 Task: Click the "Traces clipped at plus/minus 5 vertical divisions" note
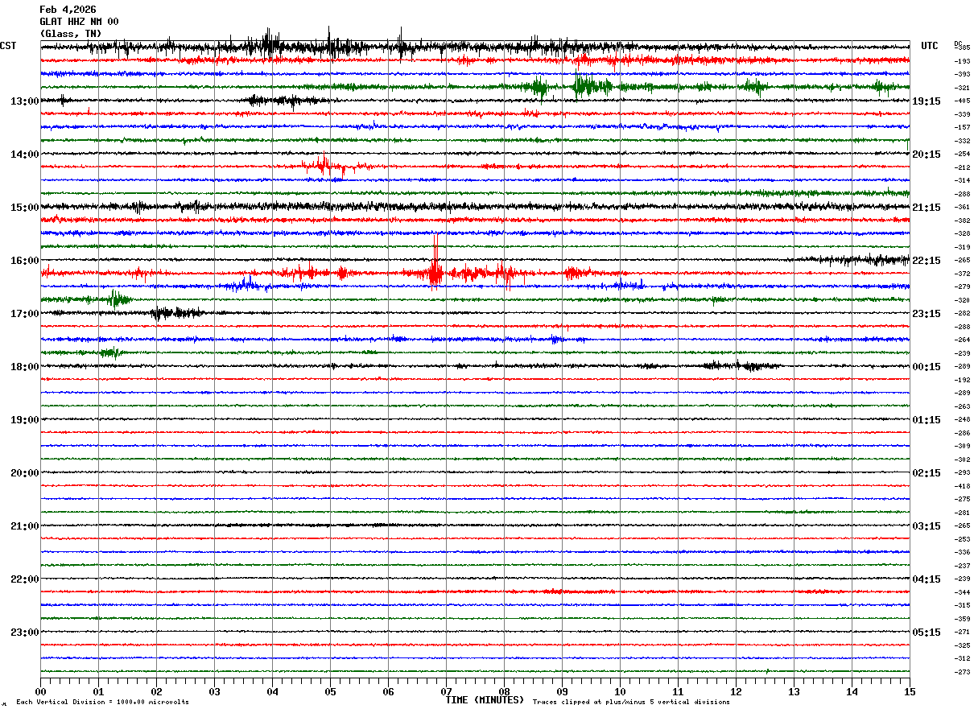coord(631,703)
